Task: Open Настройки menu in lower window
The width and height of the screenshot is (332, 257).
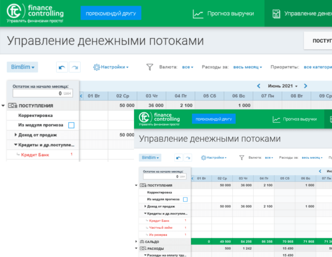Action: point(214,157)
